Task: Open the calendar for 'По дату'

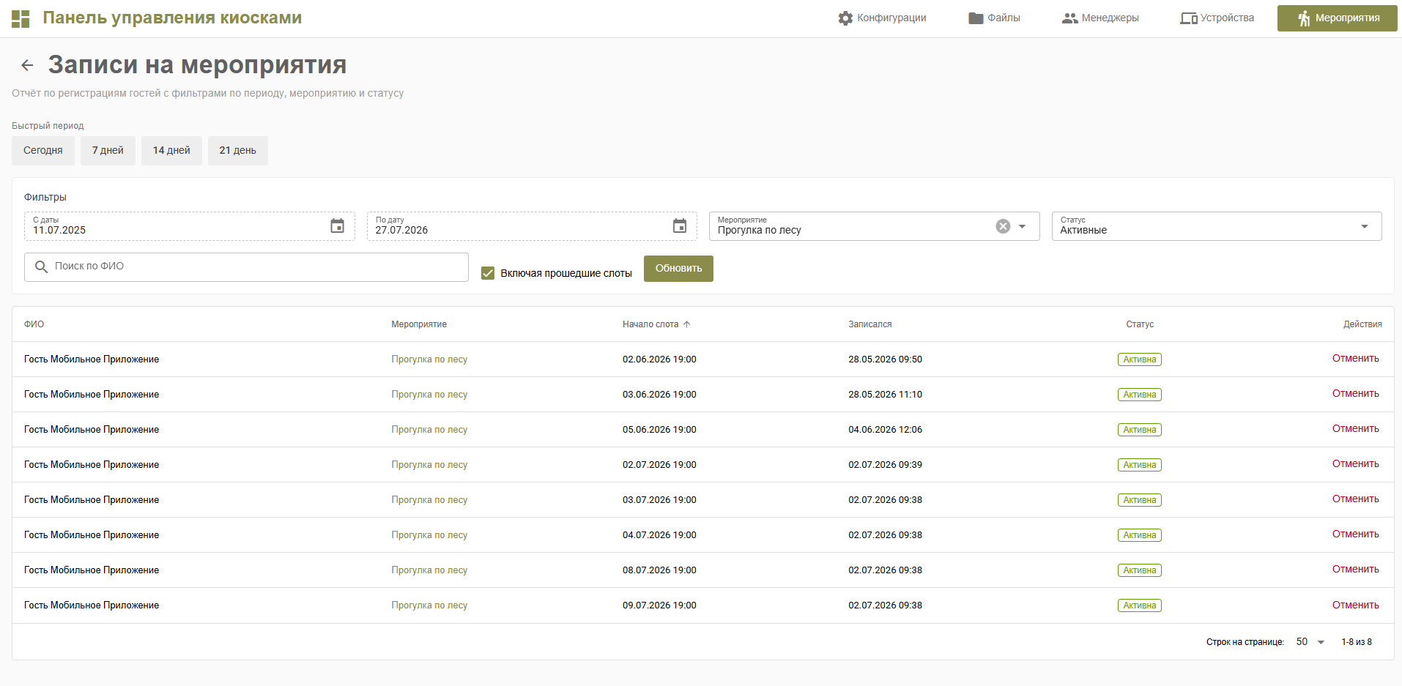Action: (x=680, y=226)
